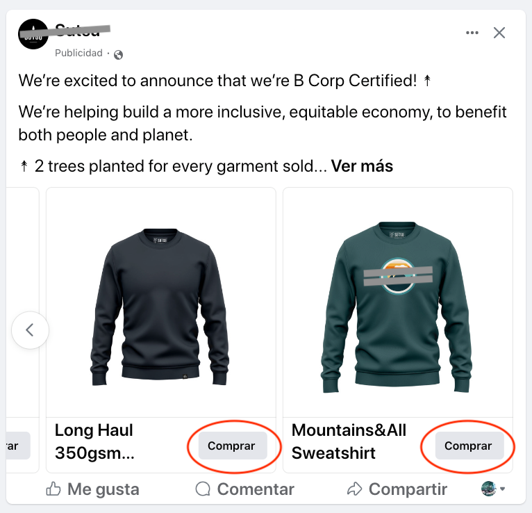Go to previous carousel item
The width and height of the screenshot is (532, 513).
(x=30, y=329)
